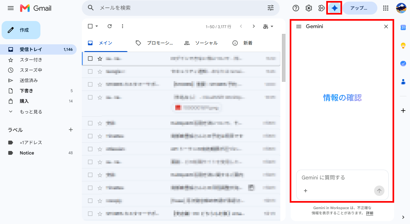
Task: Open the あ input tools dropdown
Action: [268, 26]
